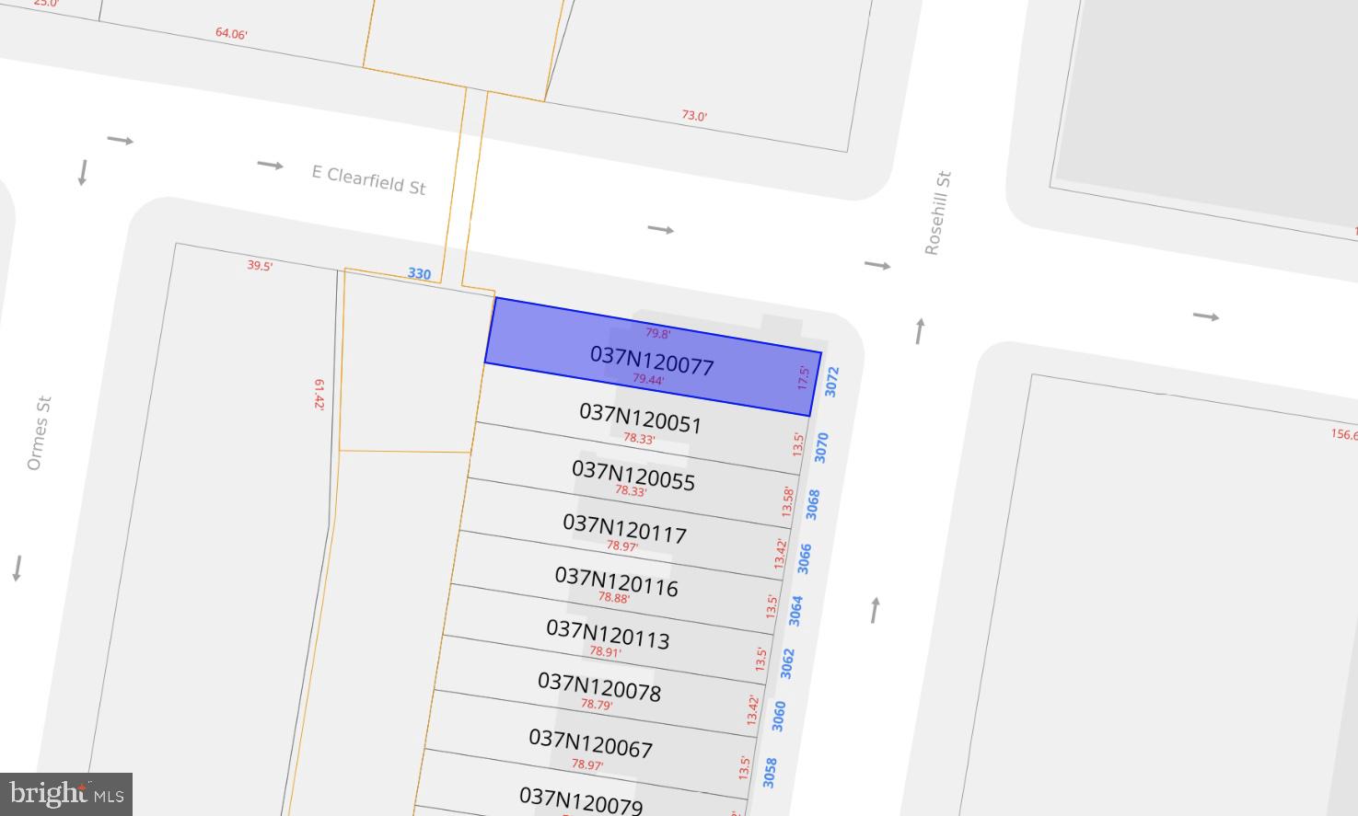
Task: Click the 79.8' lot dimension label
Action: click(657, 333)
